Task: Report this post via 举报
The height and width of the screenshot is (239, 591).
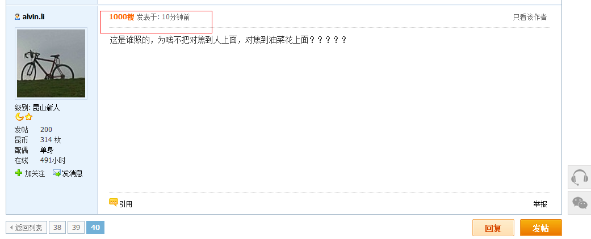Action: (540, 204)
